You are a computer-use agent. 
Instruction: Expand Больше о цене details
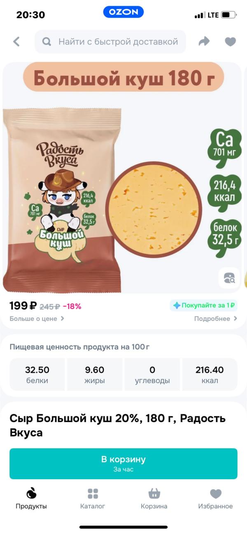37,318
